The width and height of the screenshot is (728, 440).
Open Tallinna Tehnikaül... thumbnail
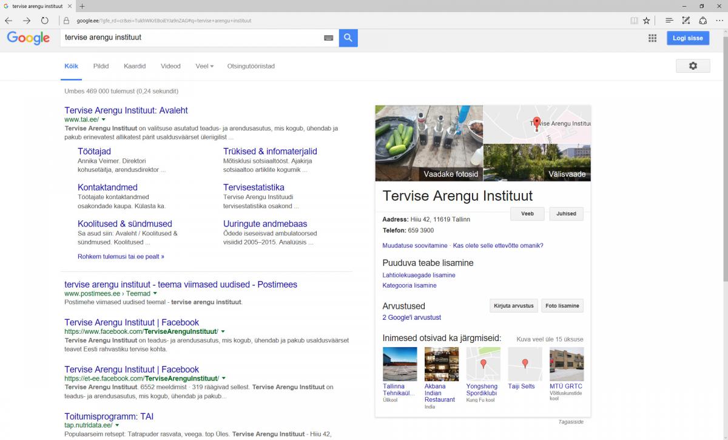(x=400, y=364)
